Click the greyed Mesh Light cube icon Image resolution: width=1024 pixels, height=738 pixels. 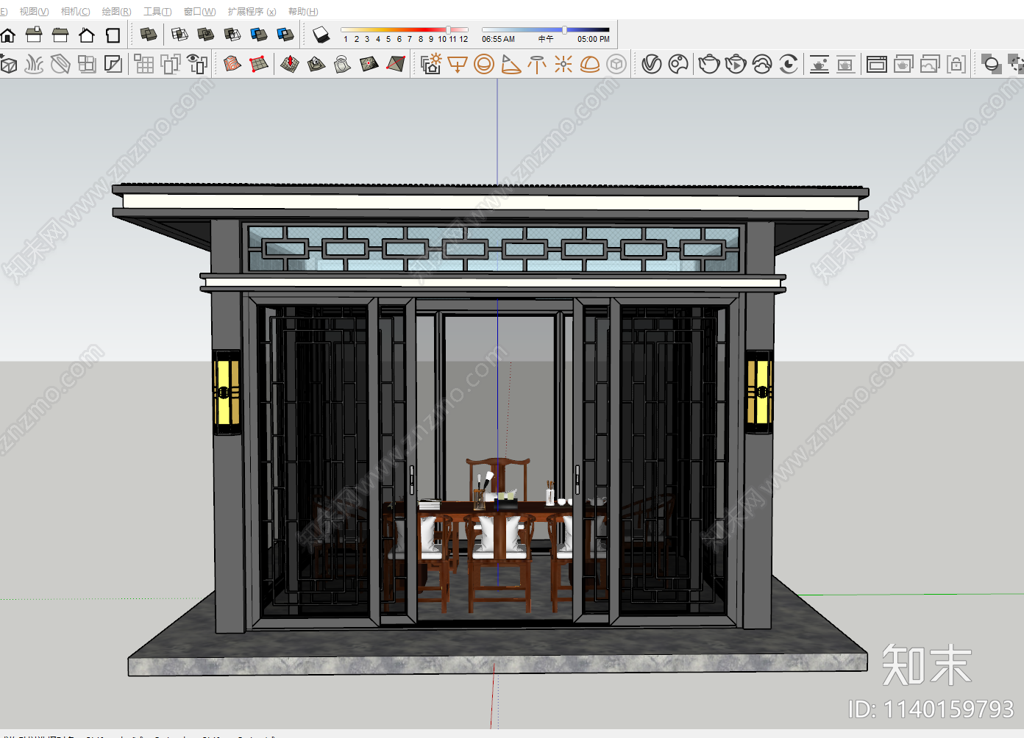pos(616,65)
